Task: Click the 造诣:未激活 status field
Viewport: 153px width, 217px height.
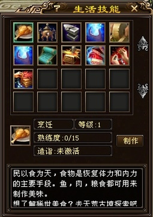Action: pos(73,151)
